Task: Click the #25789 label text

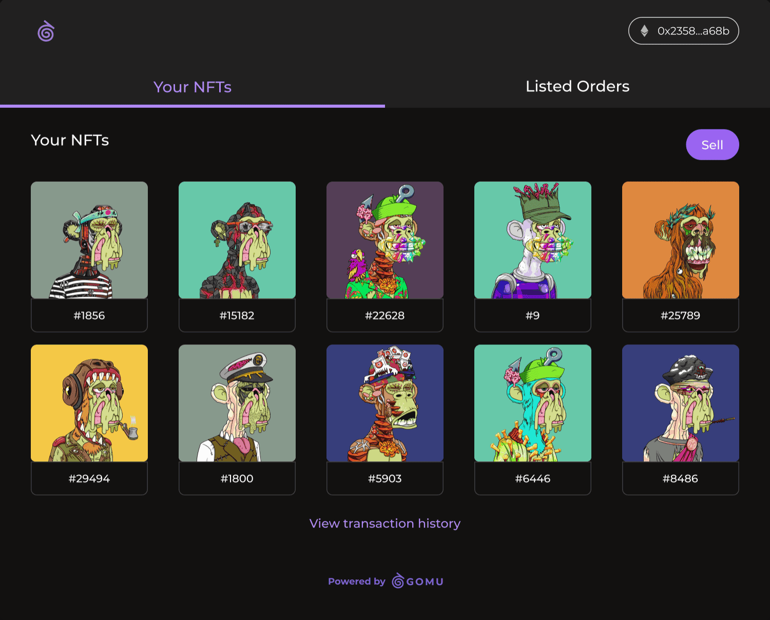Action: click(x=681, y=316)
